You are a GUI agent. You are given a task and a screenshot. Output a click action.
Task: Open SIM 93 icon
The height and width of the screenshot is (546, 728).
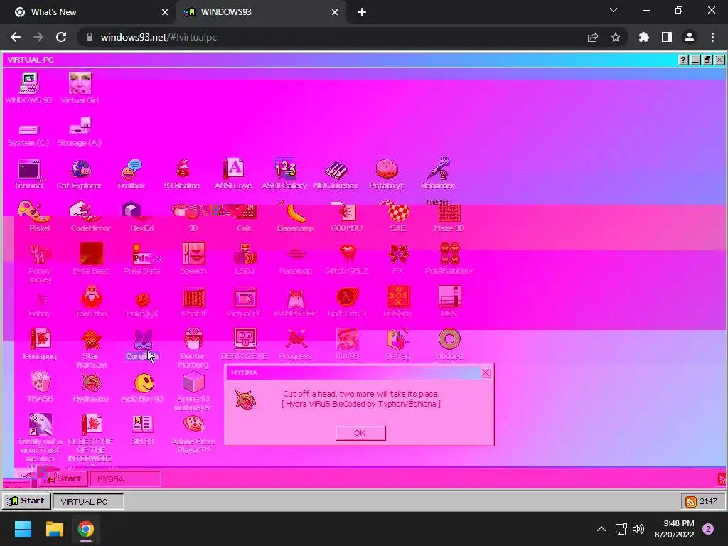point(142,430)
